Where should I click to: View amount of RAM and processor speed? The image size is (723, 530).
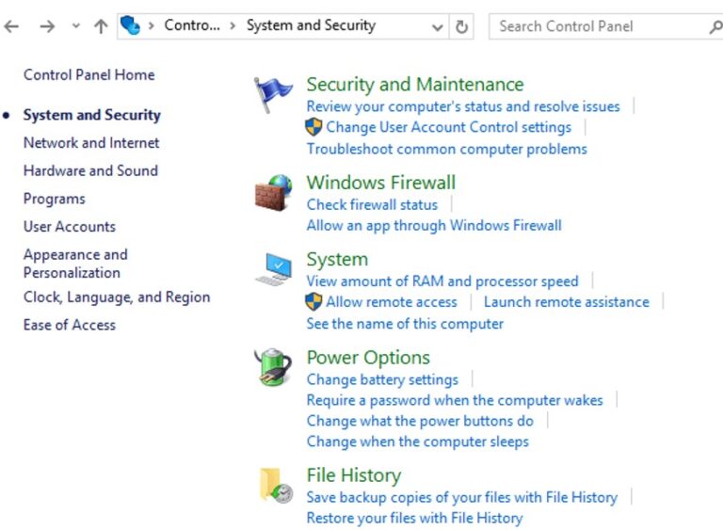click(x=442, y=281)
